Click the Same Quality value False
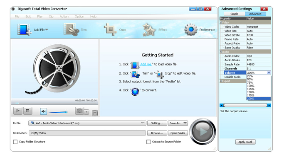Viewport: 284px width, 157px height. click(250, 48)
